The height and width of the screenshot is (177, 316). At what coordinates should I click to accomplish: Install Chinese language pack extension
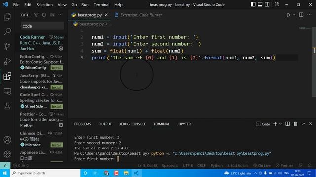click(x=57, y=145)
